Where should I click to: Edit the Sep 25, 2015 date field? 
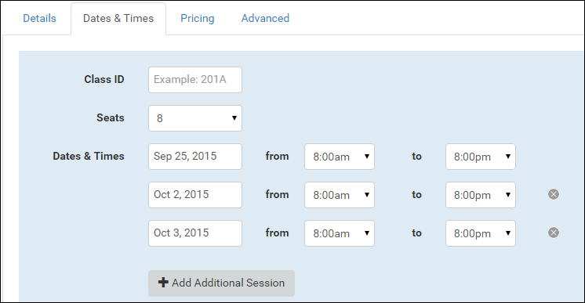195,157
